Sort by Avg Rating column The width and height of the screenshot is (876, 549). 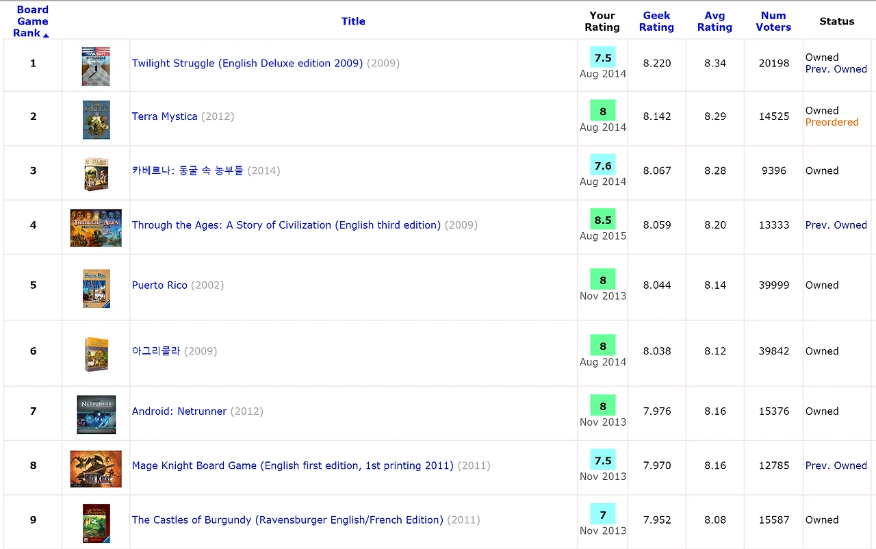point(714,21)
